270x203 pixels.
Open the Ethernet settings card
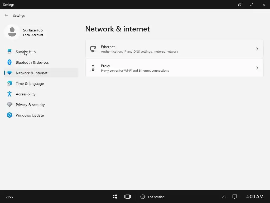175,49
